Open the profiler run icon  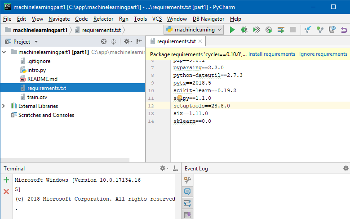click(x=269, y=30)
